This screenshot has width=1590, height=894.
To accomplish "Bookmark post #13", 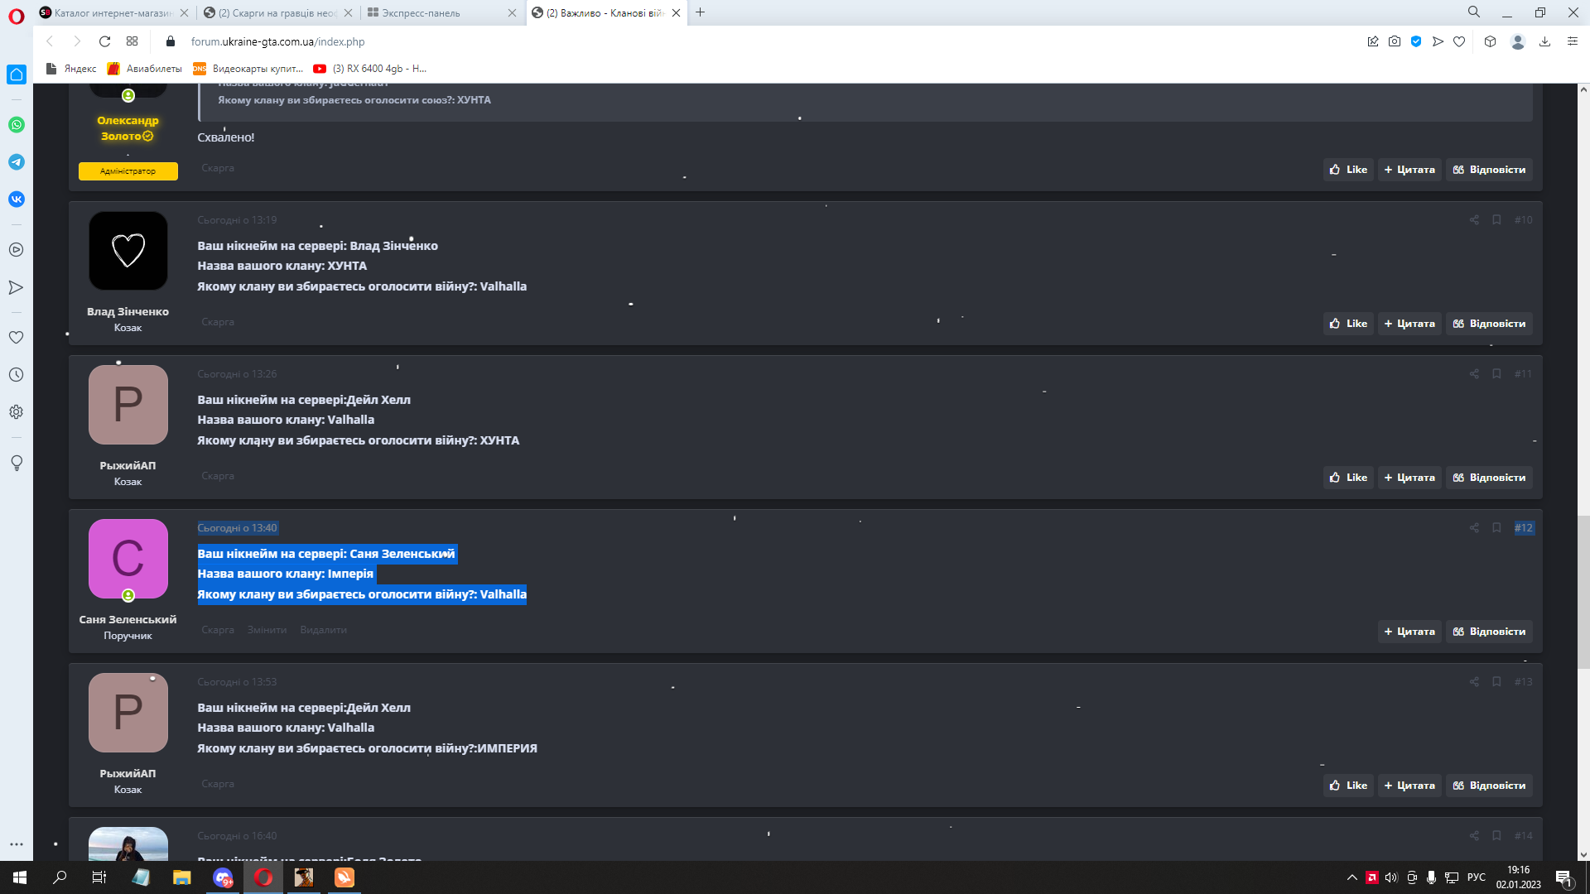I will (1496, 682).
